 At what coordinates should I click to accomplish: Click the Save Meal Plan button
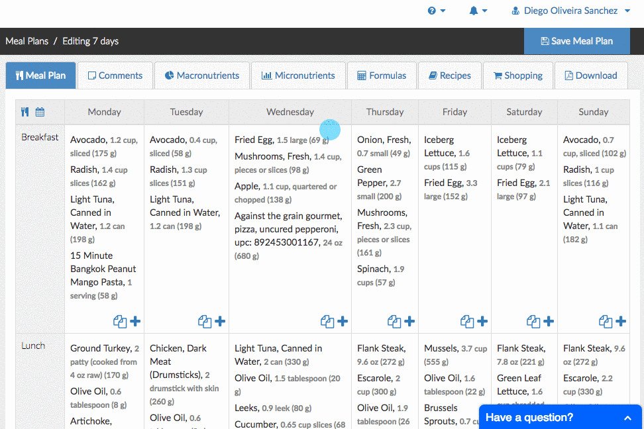pos(576,41)
